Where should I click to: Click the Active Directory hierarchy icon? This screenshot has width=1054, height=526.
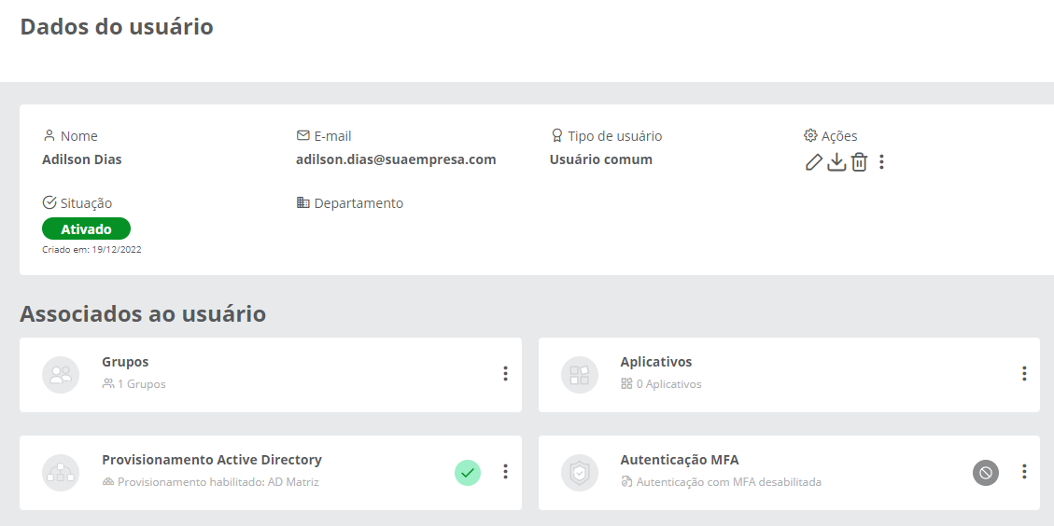61,473
